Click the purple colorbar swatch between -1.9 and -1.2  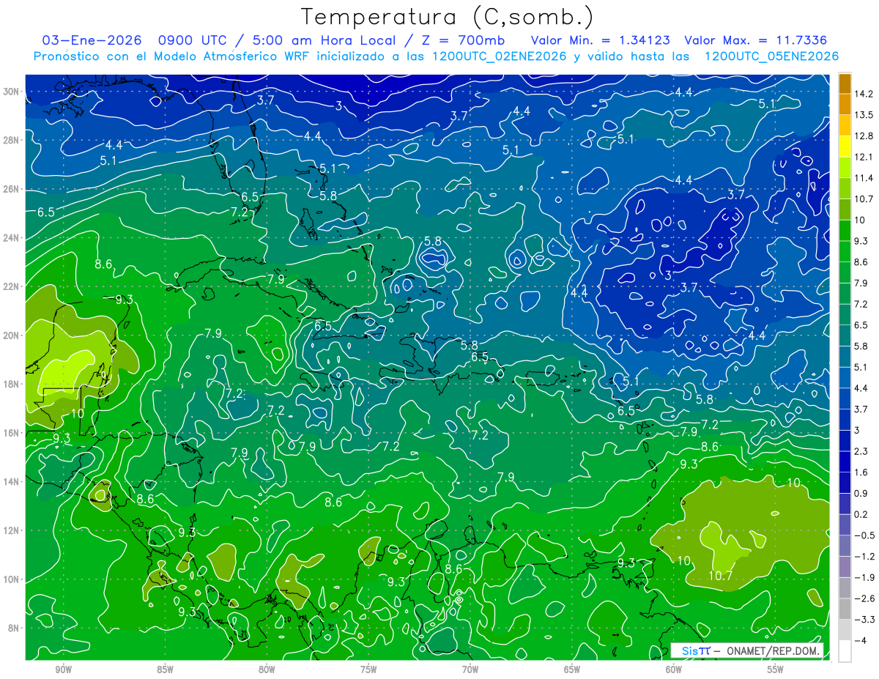click(845, 566)
